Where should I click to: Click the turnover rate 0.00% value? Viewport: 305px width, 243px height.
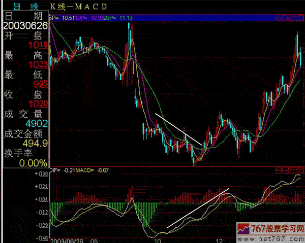[x=34, y=162]
